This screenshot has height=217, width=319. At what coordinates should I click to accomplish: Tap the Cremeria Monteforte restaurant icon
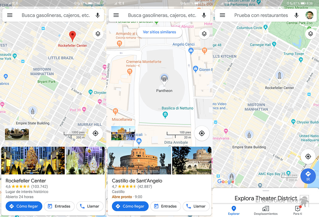tap(130, 71)
